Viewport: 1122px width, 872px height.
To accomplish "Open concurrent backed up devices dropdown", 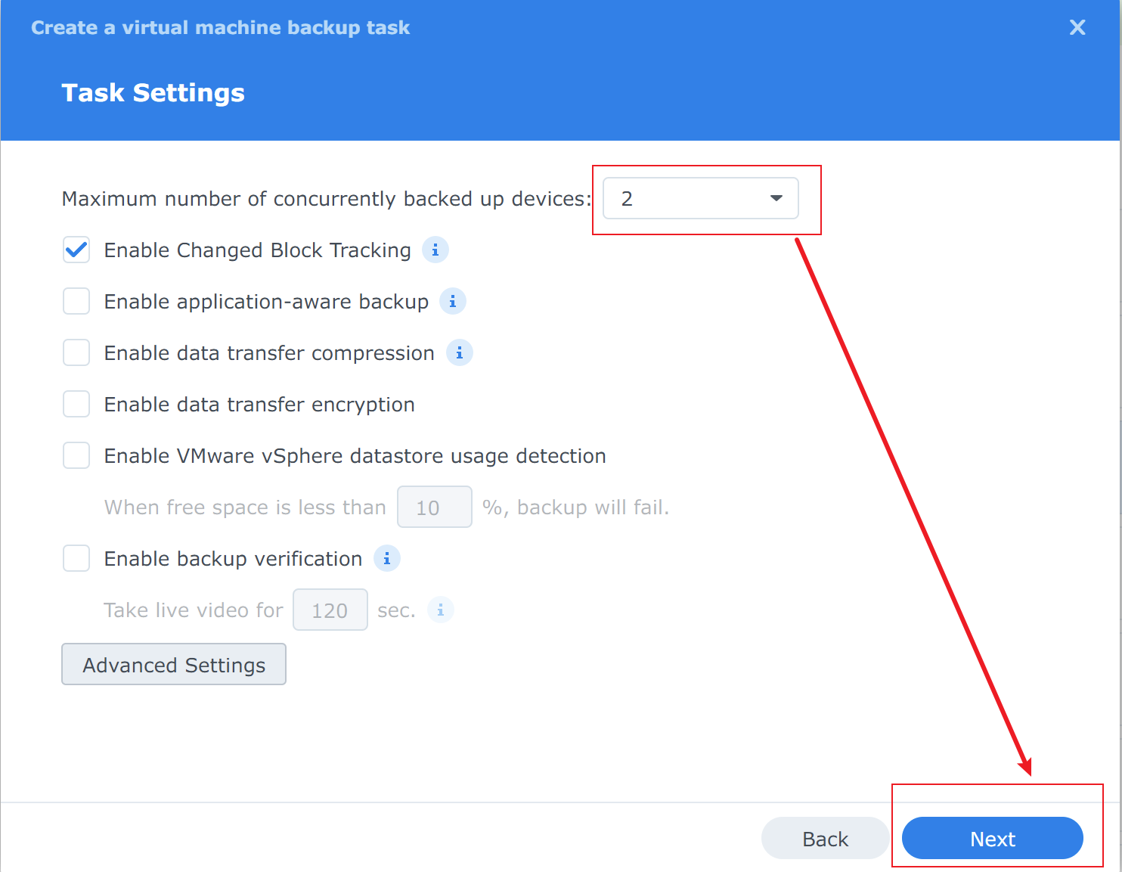I will [x=700, y=198].
